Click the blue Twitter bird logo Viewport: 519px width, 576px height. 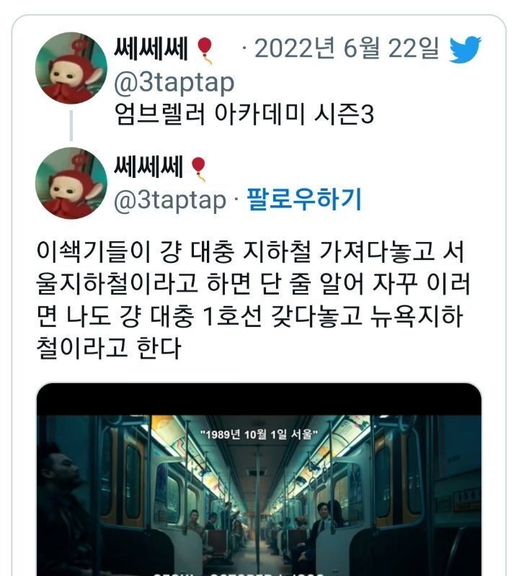click(x=465, y=49)
